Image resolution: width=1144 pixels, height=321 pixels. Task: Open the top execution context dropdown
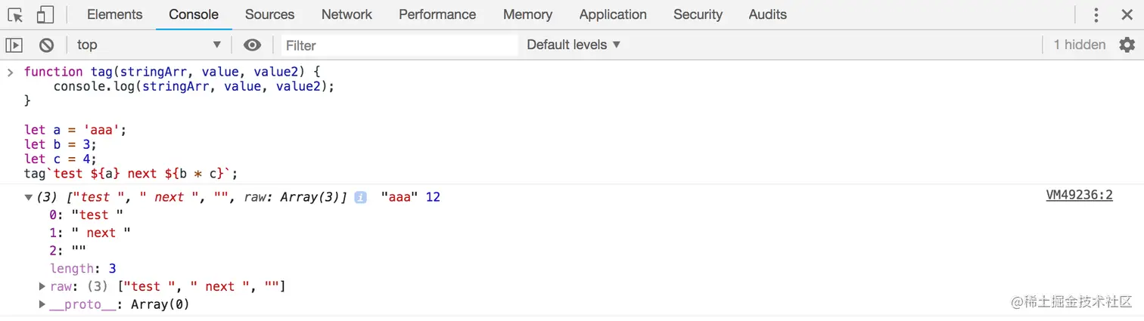148,45
